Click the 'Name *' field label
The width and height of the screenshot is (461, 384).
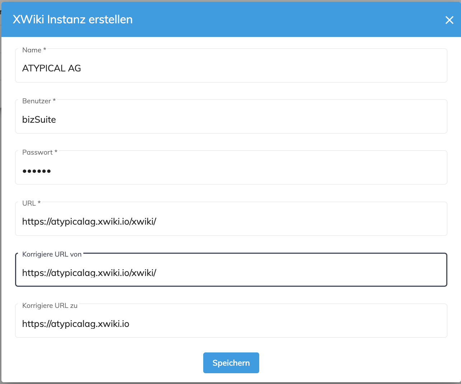point(34,50)
